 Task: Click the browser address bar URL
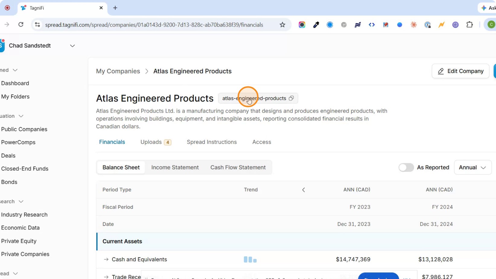tap(154, 25)
